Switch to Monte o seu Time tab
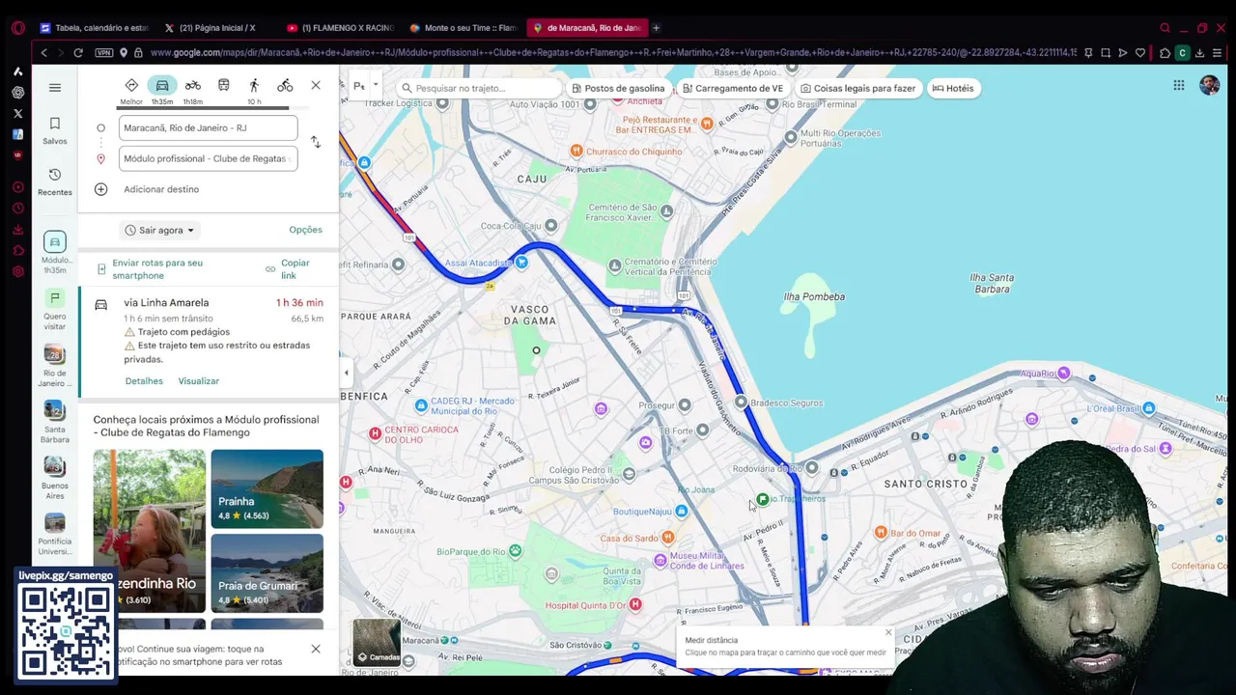Viewport: 1236px width, 695px height. click(x=464, y=28)
